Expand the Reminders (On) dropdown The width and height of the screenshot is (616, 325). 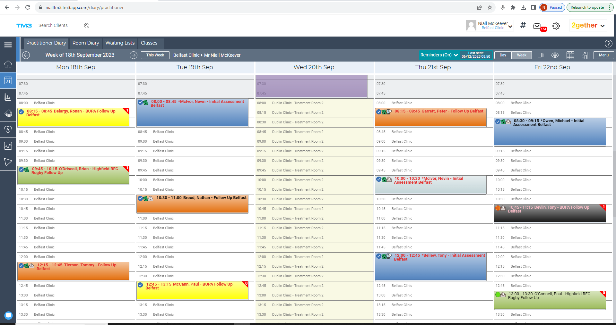439,55
